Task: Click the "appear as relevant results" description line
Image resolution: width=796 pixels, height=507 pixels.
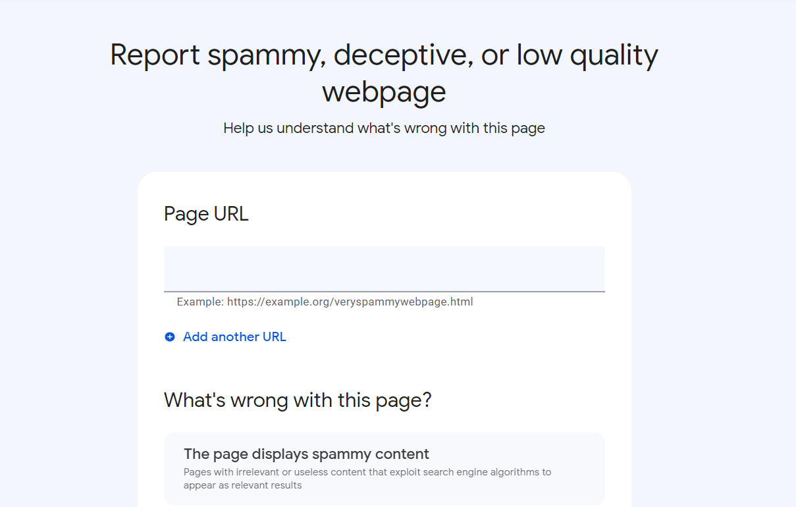Action: [x=242, y=485]
